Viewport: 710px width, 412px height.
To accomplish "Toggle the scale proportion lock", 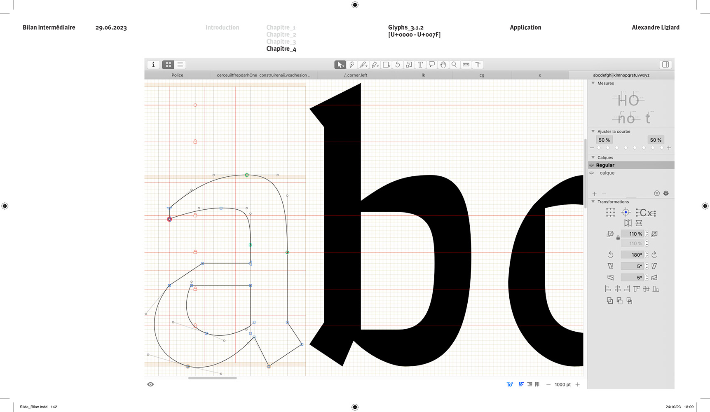I will (x=618, y=238).
